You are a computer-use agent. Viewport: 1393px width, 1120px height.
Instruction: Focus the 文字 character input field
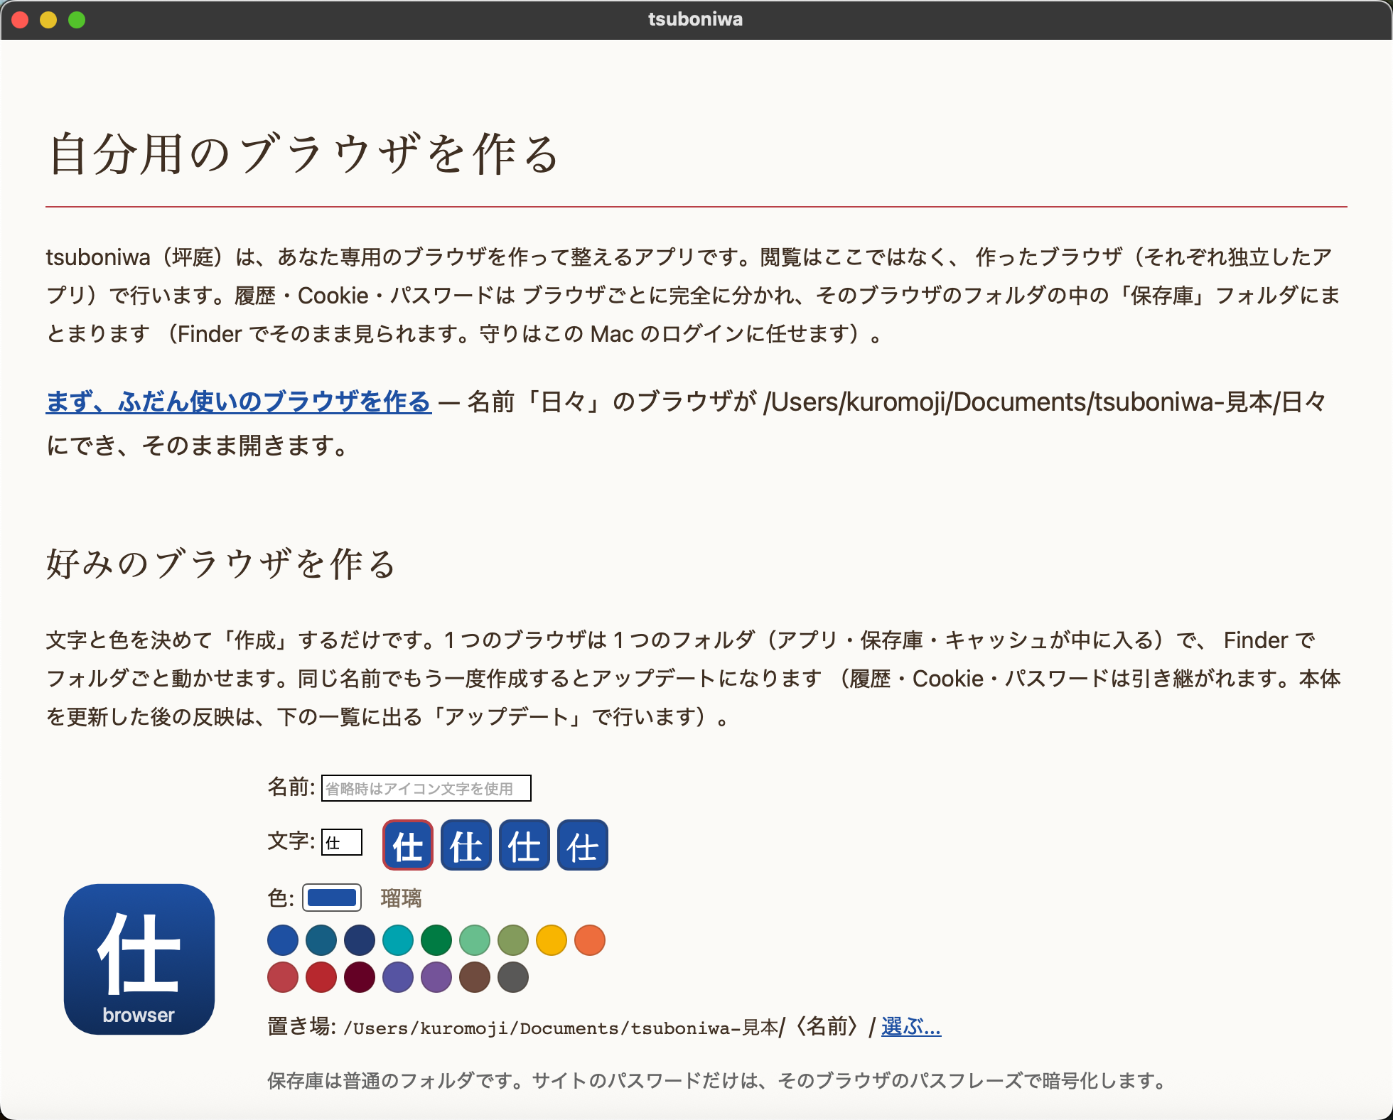[342, 843]
